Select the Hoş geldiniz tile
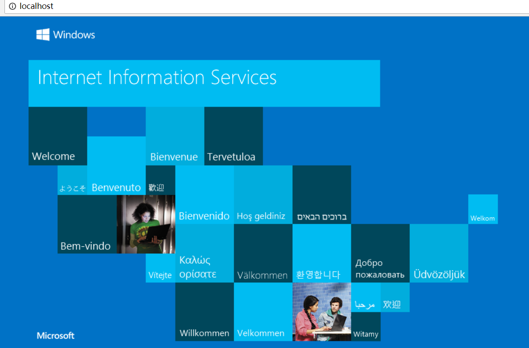 (263, 195)
